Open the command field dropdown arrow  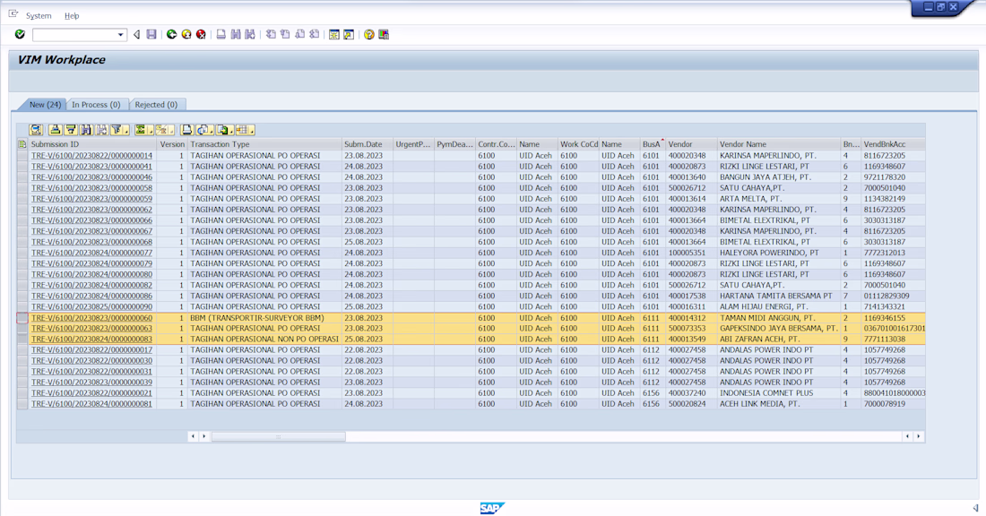pos(121,35)
